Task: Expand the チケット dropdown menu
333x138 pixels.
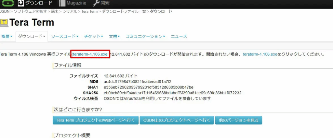Action: click(94, 37)
